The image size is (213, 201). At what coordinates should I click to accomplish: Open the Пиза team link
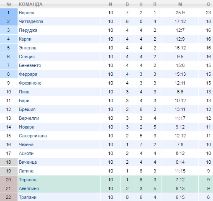[24, 92]
